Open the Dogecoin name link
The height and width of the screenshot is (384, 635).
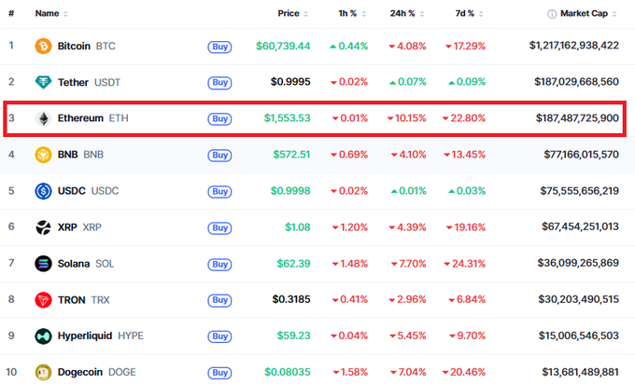[x=79, y=372]
